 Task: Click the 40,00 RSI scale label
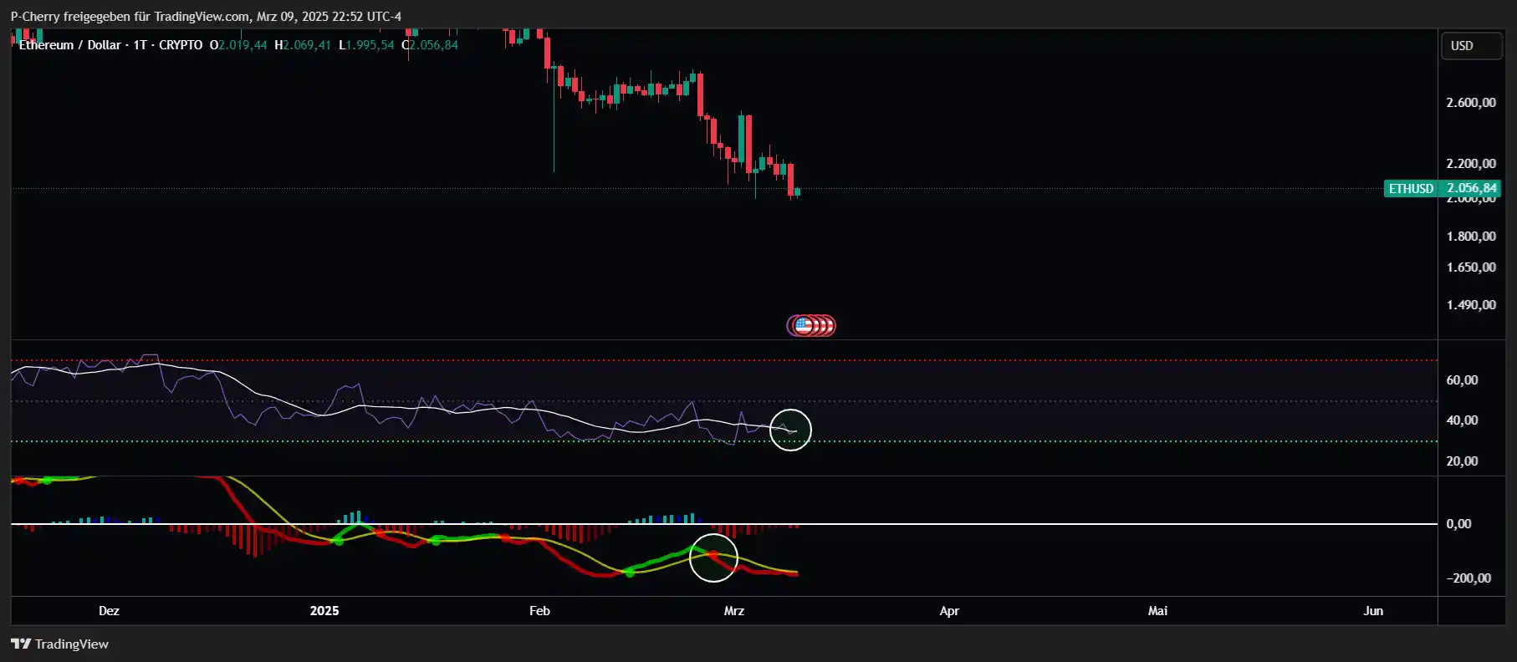1462,420
